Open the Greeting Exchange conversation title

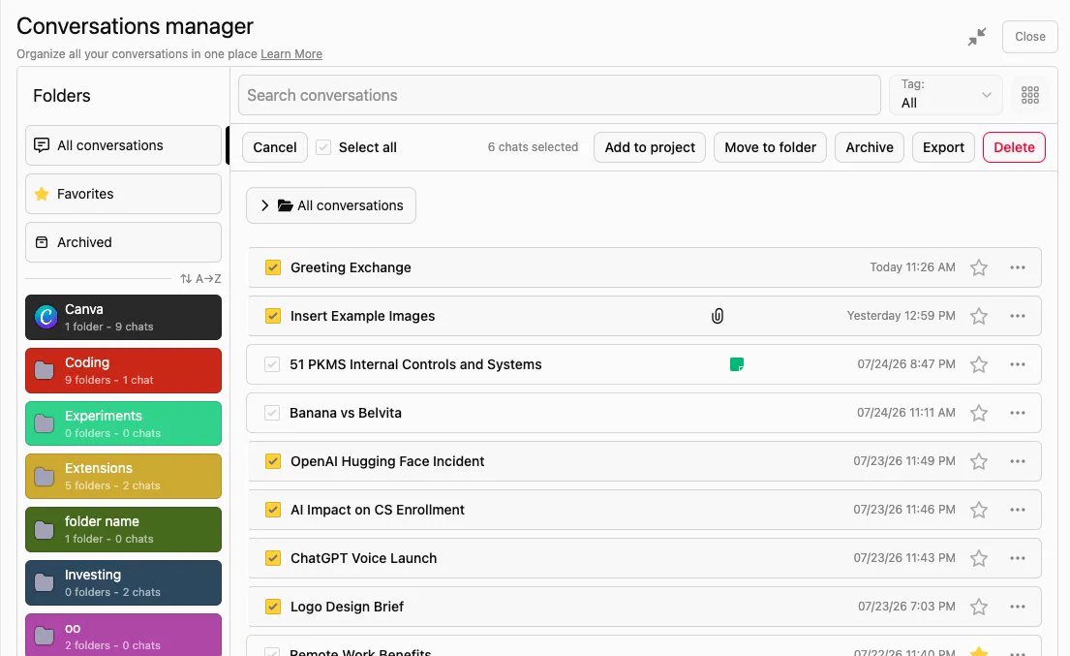[351, 267]
